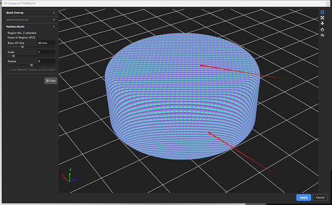Viewport: 332px width, 205px height.
Task: Click the fit-to-view expand arrows icon
Action: pyautogui.click(x=322, y=18)
